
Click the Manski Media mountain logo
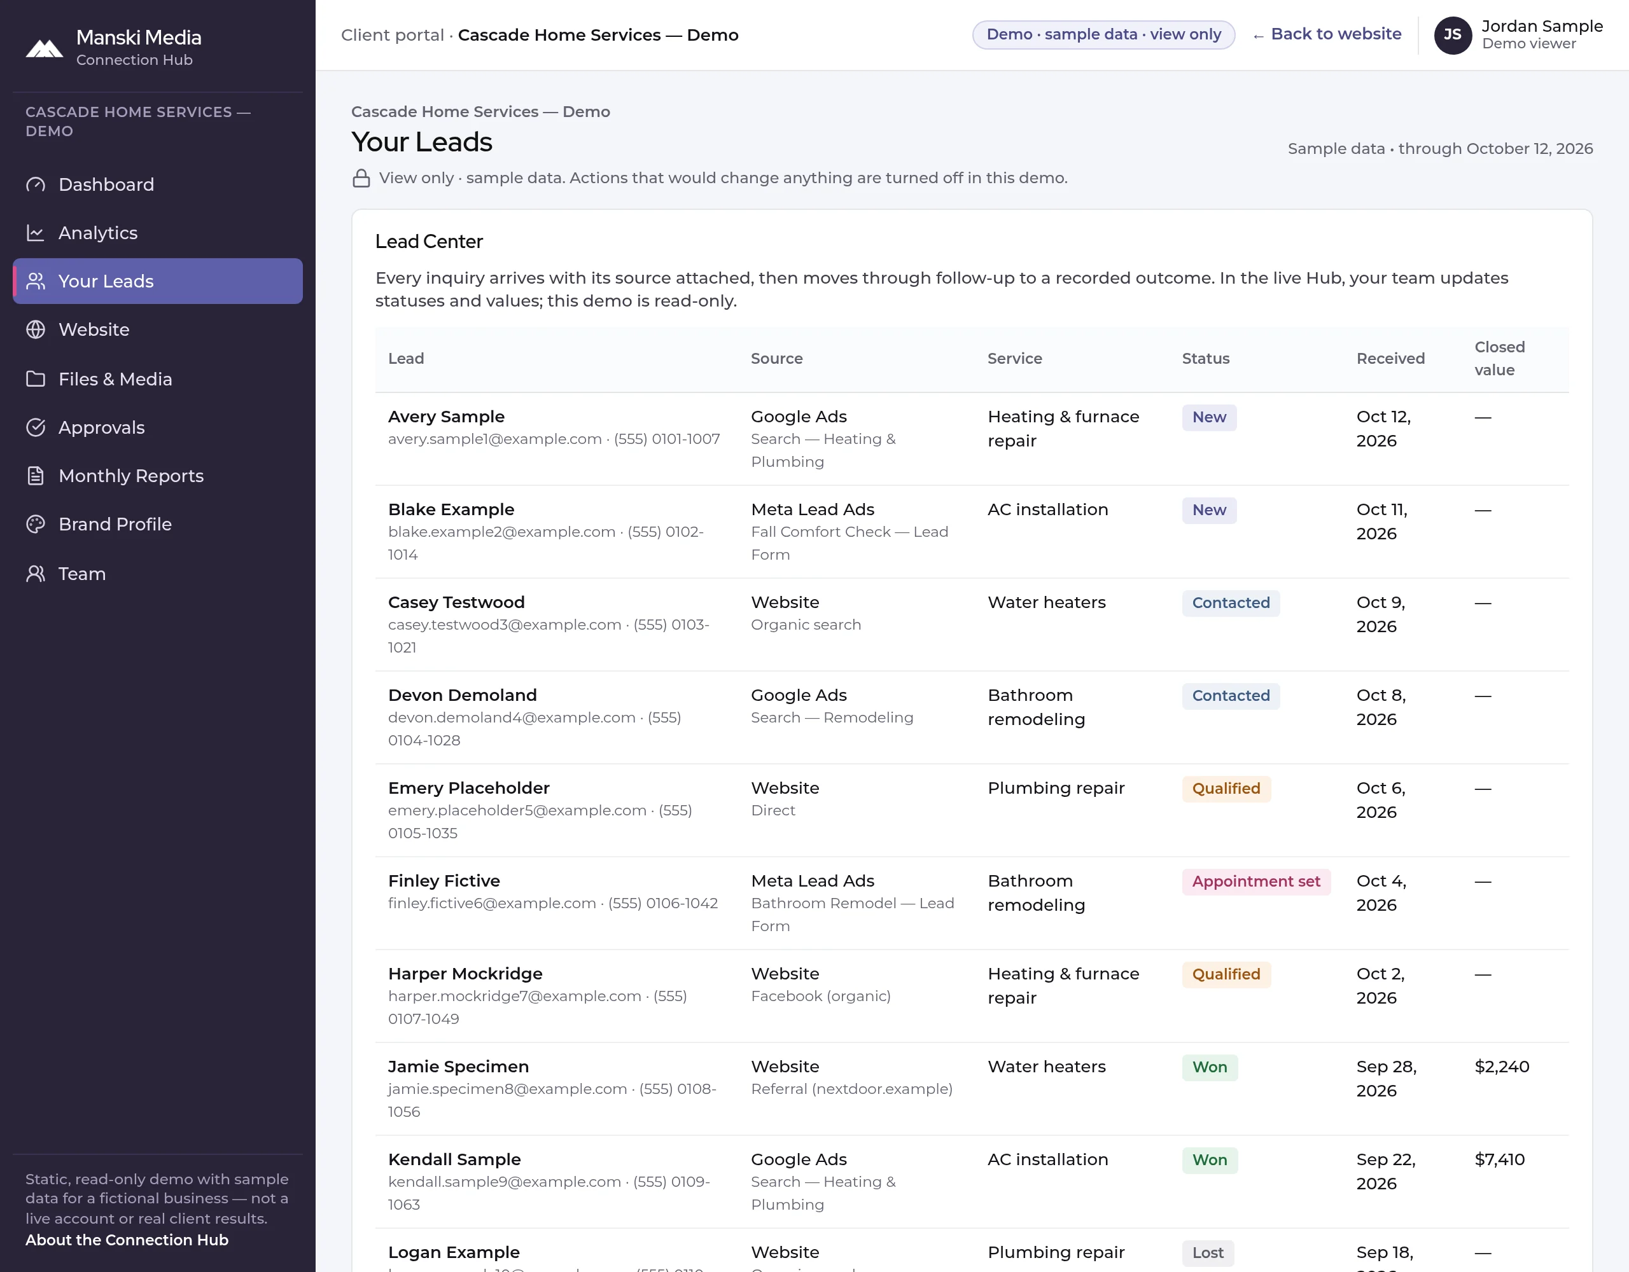point(44,48)
